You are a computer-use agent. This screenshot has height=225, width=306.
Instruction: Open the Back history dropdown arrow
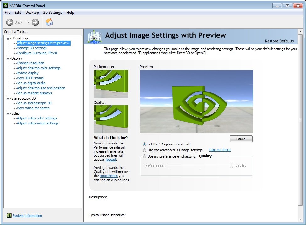click(x=28, y=22)
